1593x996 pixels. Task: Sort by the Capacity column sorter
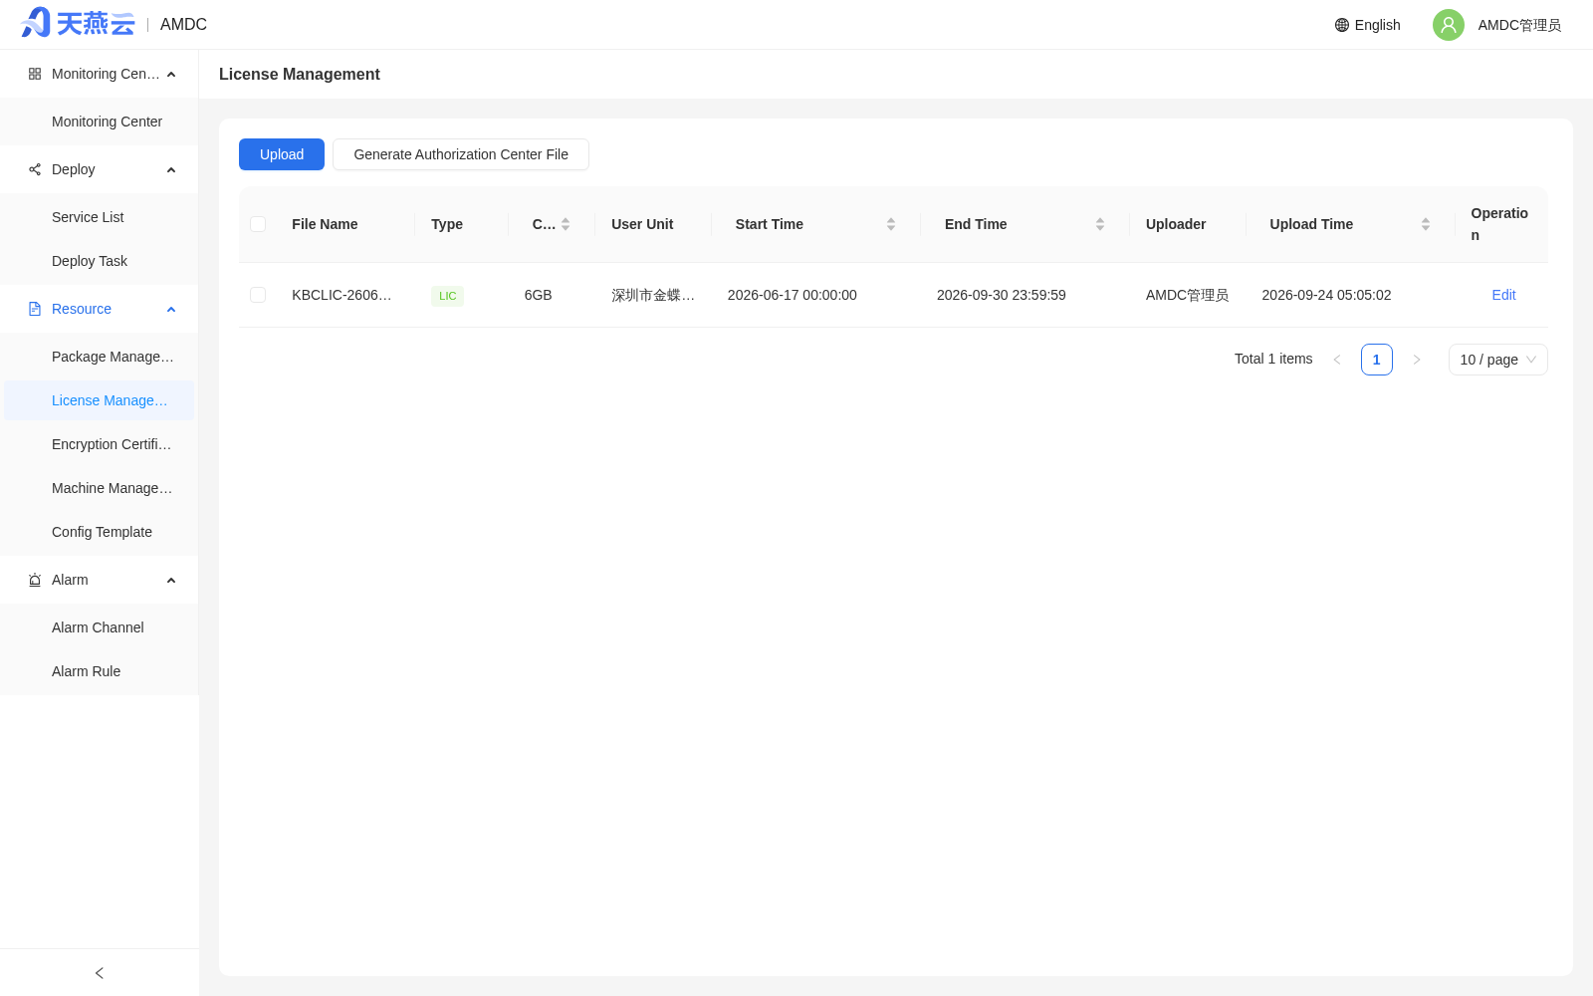click(x=566, y=224)
